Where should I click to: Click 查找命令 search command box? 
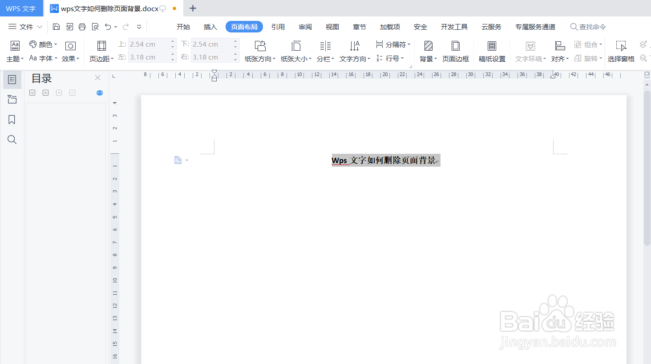588,27
